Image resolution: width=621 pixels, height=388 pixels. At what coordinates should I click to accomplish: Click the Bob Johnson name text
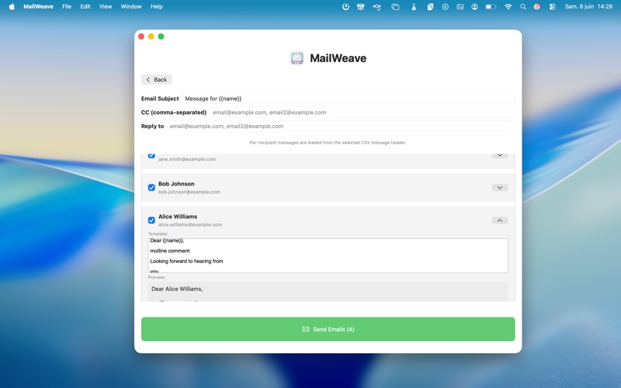click(x=176, y=184)
